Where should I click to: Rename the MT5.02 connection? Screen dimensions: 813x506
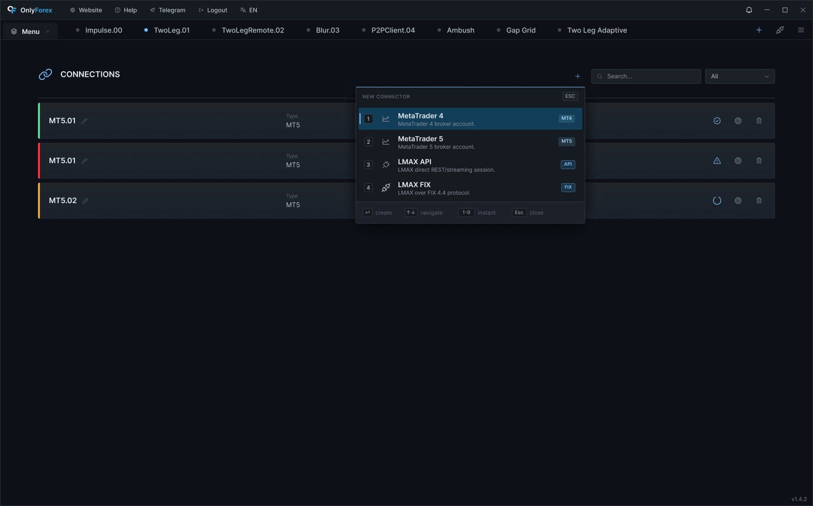[85, 201]
